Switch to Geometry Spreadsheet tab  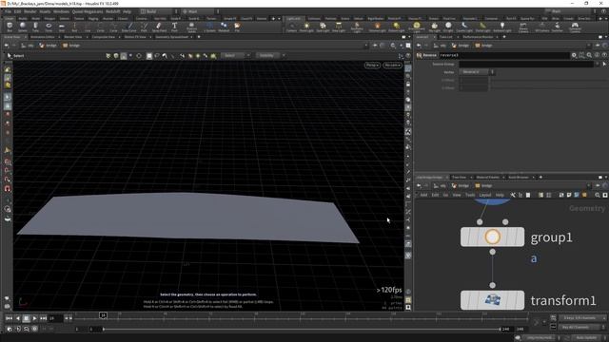(171, 37)
